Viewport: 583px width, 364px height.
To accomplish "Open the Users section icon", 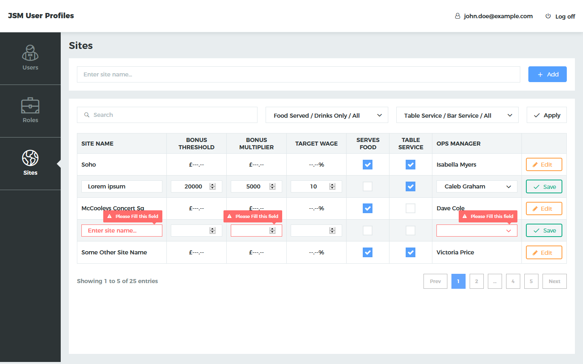I will [x=30, y=53].
